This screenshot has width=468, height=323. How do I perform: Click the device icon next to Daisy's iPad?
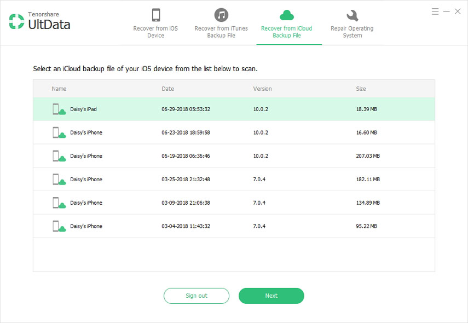59,108
